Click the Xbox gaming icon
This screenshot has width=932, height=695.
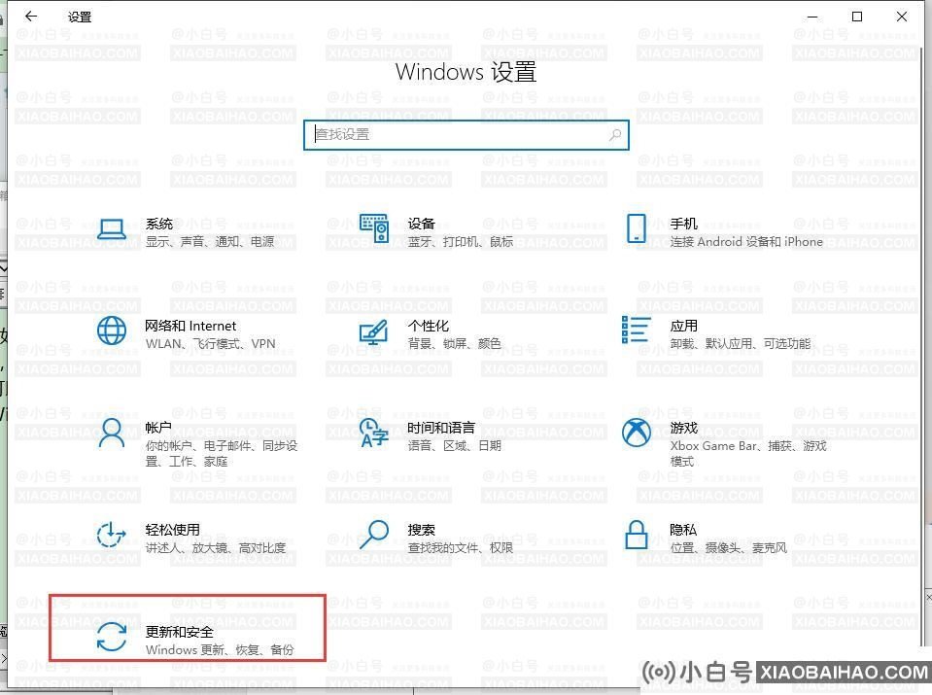pyautogui.click(x=636, y=433)
